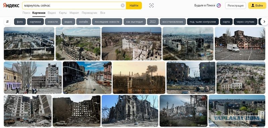Select the как выглядит chip
268x128 pixels.
(x=135, y=22)
